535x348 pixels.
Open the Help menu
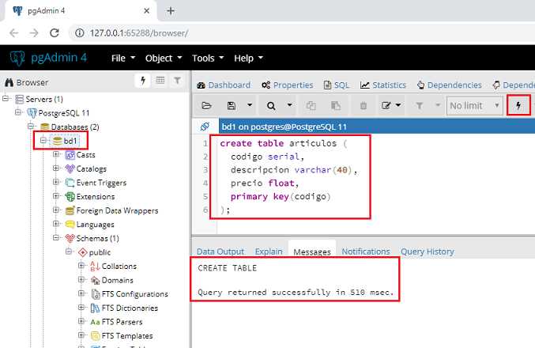[x=248, y=58]
